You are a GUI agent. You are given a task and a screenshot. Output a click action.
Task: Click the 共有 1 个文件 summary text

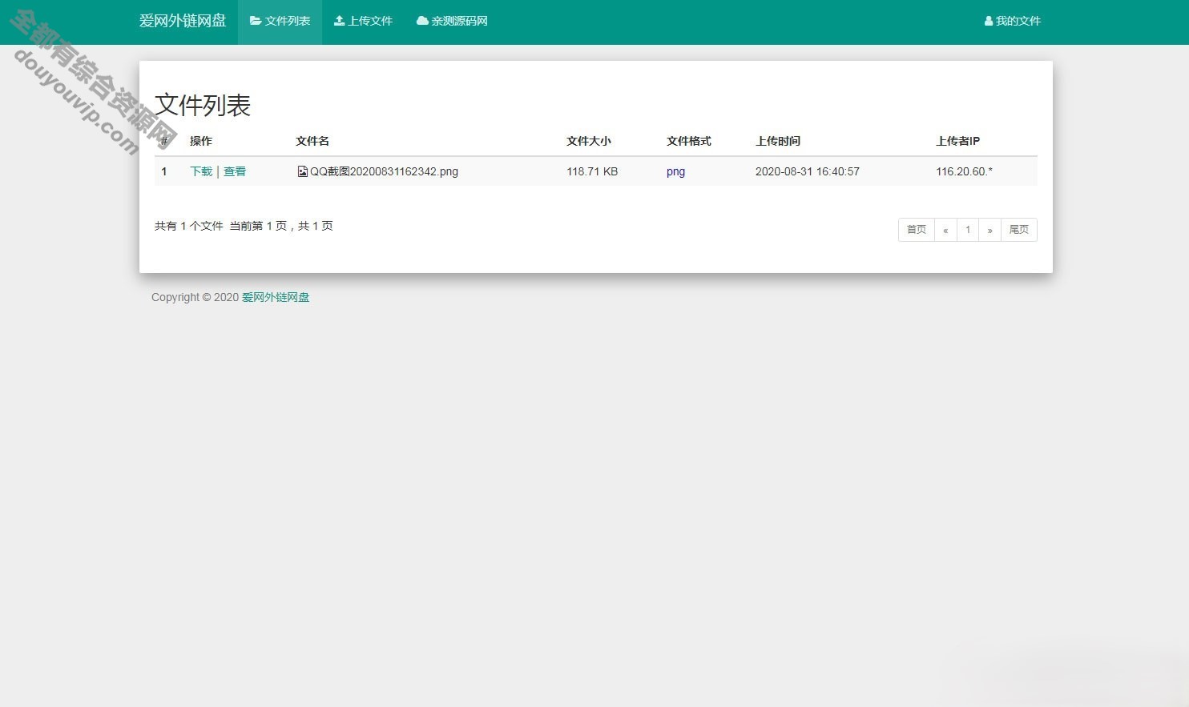189,226
